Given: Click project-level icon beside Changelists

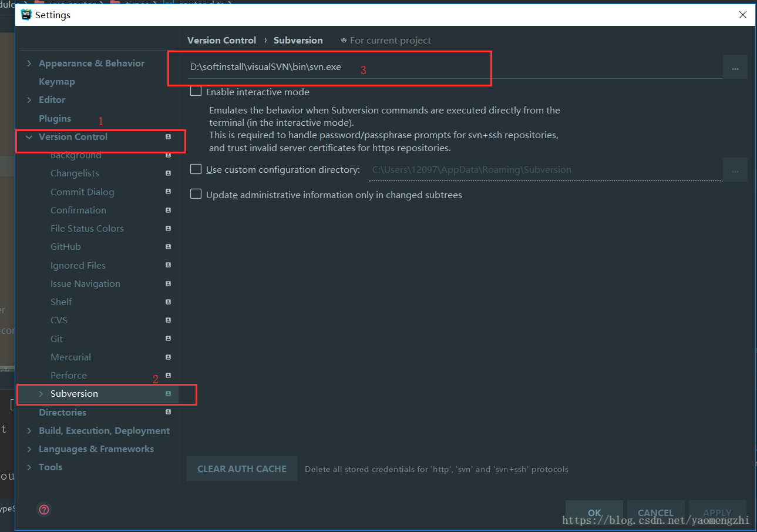Looking at the screenshot, I should point(168,173).
